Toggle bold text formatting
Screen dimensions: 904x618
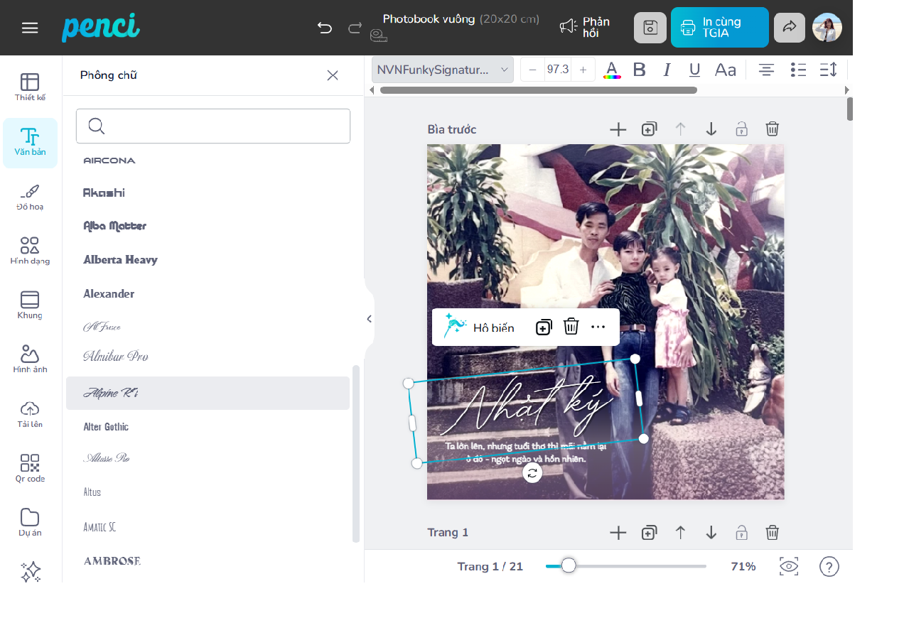click(639, 70)
